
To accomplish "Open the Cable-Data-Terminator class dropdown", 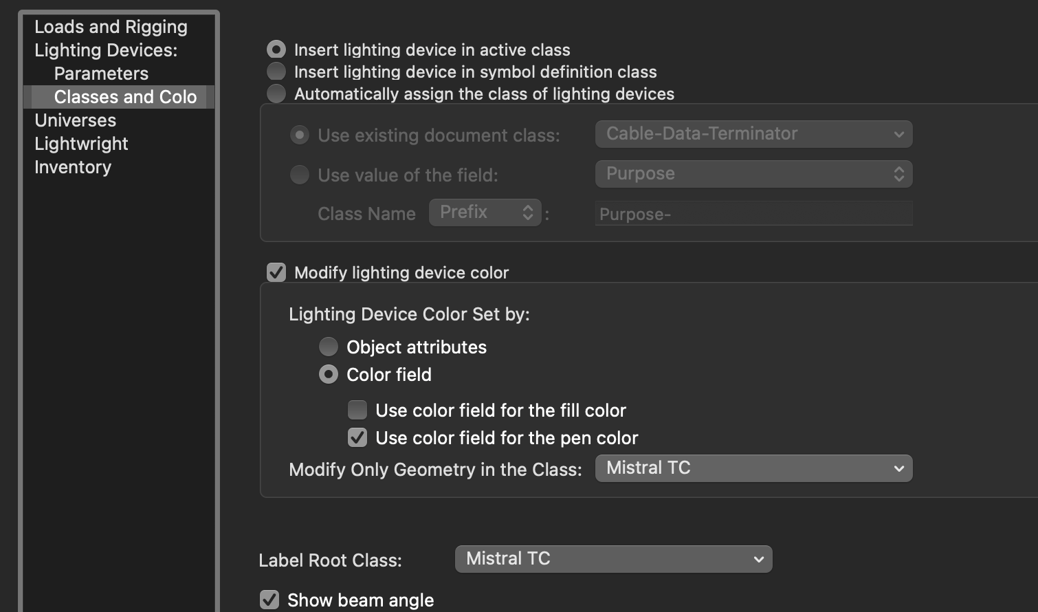I will click(753, 133).
